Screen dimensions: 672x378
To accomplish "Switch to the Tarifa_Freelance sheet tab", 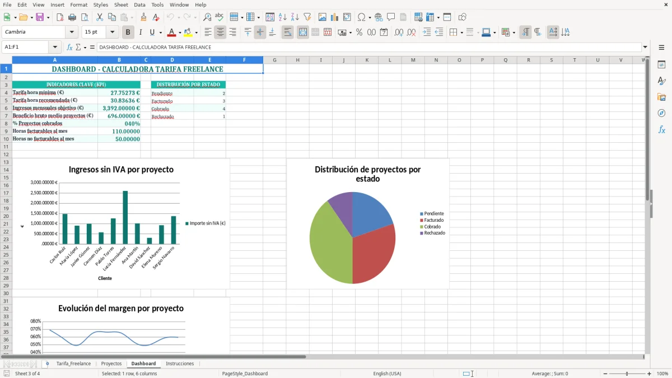I will (73, 363).
